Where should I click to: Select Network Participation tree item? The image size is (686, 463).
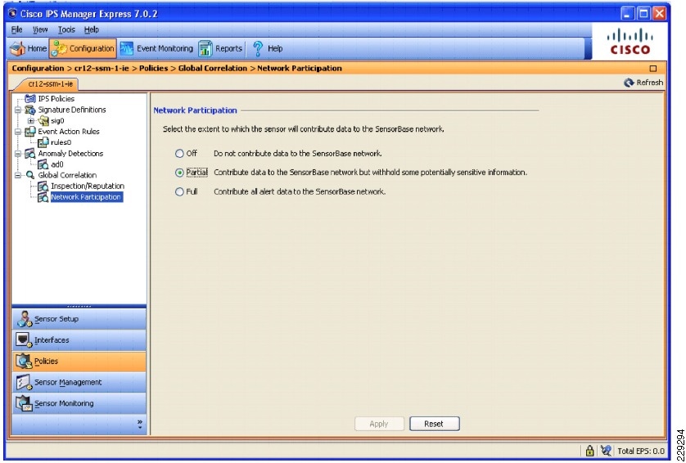[x=86, y=197]
